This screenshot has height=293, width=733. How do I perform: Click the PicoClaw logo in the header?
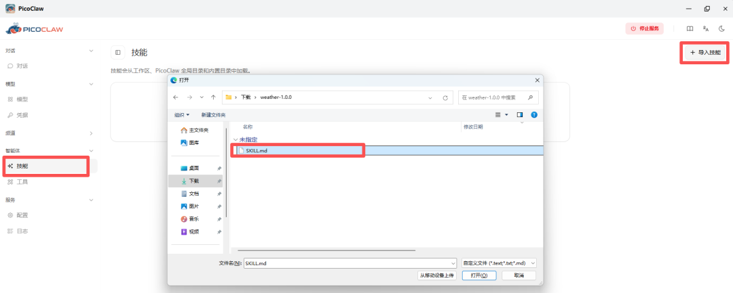(34, 29)
